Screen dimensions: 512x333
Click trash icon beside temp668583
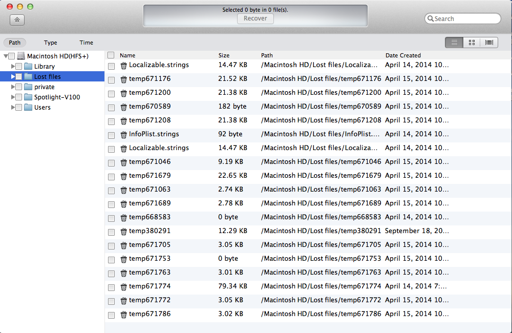(123, 218)
